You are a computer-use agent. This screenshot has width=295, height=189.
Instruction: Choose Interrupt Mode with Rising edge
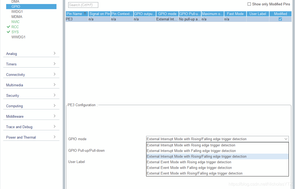point(217,145)
